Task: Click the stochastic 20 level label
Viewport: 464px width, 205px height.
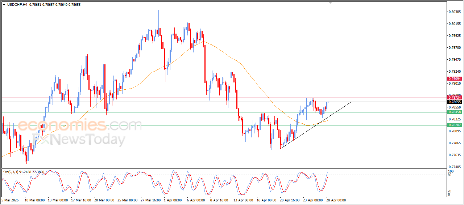Action: (451, 191)
